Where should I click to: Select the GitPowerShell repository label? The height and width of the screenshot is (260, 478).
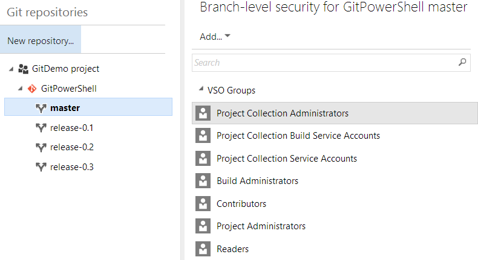(x=69, y=89)
